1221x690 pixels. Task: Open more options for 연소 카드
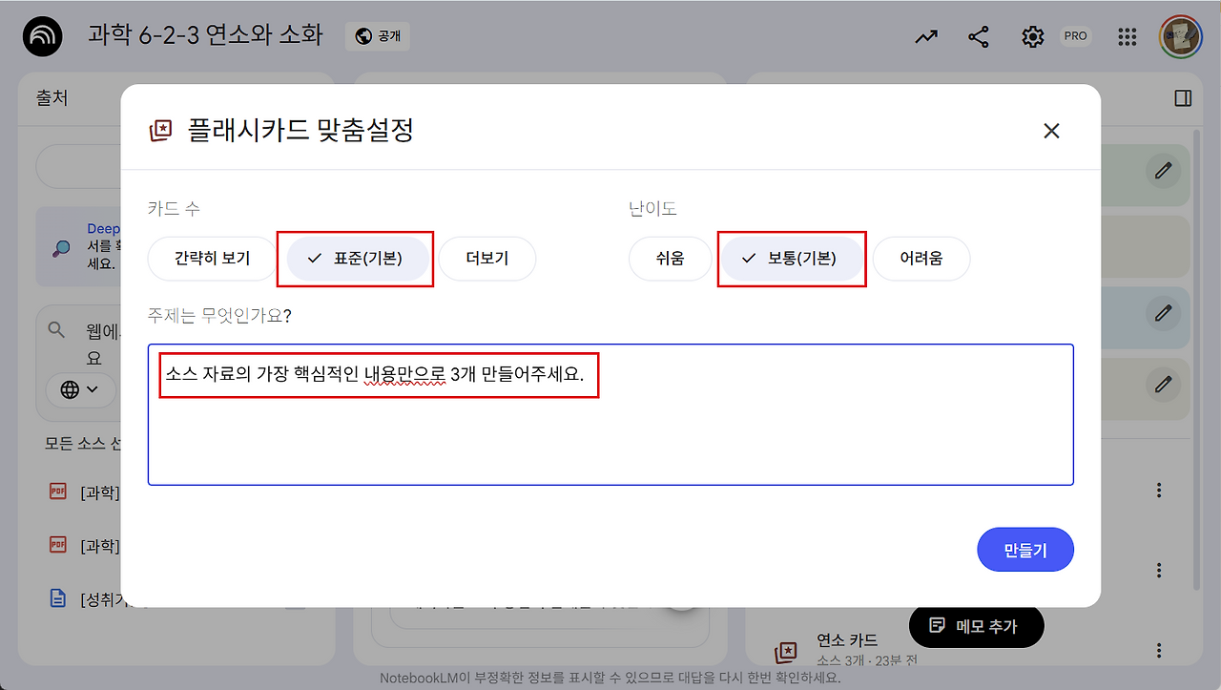click(x=1159, y=650)
